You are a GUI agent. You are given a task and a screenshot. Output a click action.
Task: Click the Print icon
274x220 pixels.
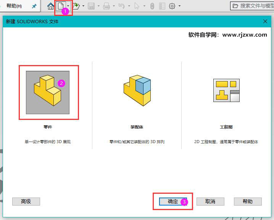pyautogui.click(x=106, y=6)
